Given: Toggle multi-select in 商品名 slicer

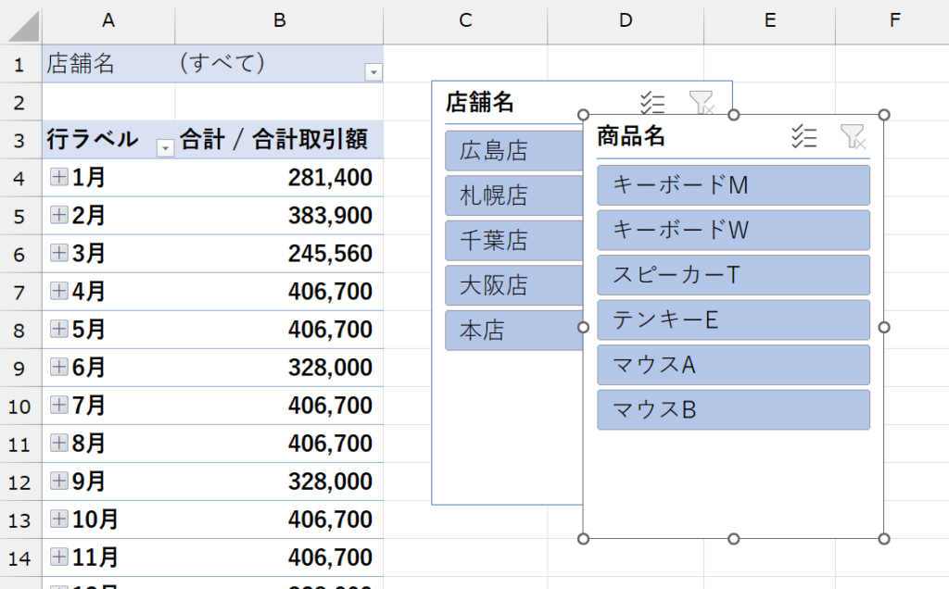Looking at the screenshot, I should pos(803,137).
